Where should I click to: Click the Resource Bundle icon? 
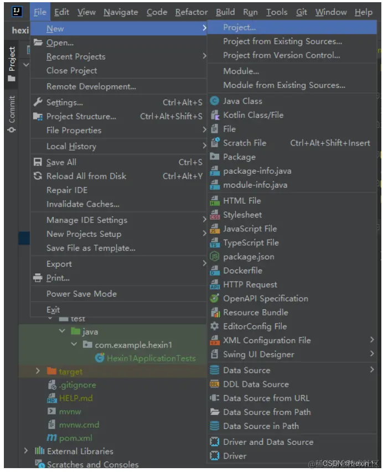point(215,312)
